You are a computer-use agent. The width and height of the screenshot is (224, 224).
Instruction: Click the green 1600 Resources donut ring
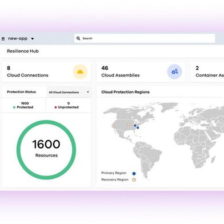click(x=46, y=122)
